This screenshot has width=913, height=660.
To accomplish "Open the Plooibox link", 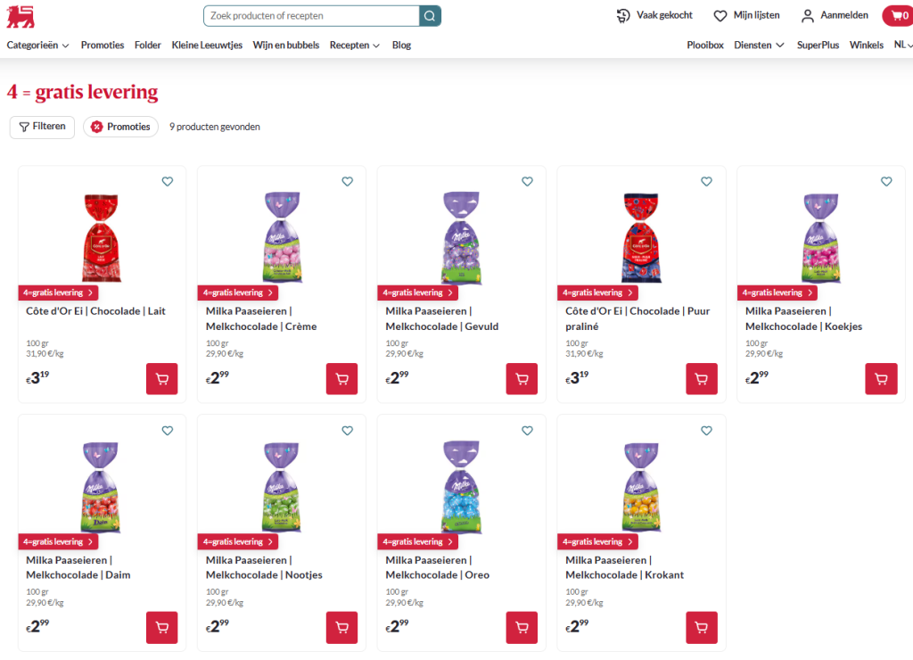I will [x=705, y=45].
